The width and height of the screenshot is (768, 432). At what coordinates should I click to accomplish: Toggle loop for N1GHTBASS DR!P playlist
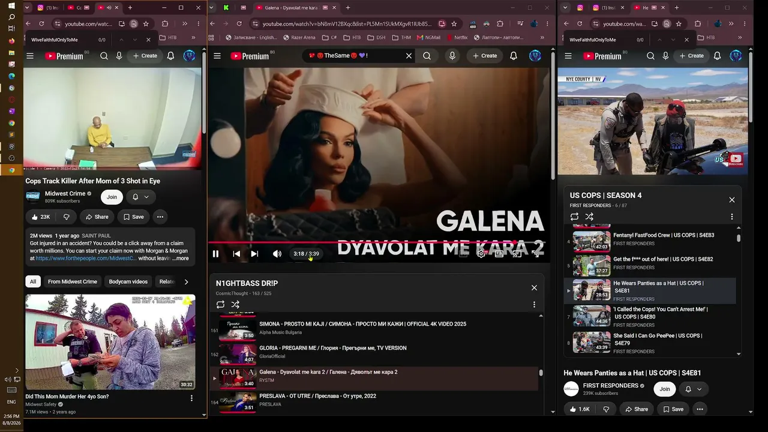coord(220,305)
